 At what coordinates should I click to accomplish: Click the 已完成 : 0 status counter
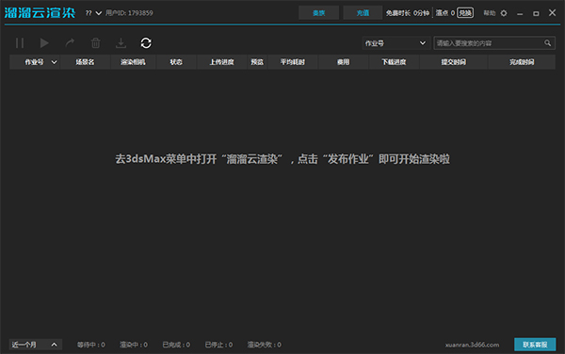click(x=176, y=345)
